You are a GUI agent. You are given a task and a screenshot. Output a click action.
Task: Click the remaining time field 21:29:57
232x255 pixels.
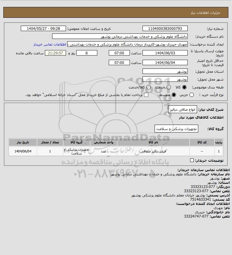(x=55, y=53)
